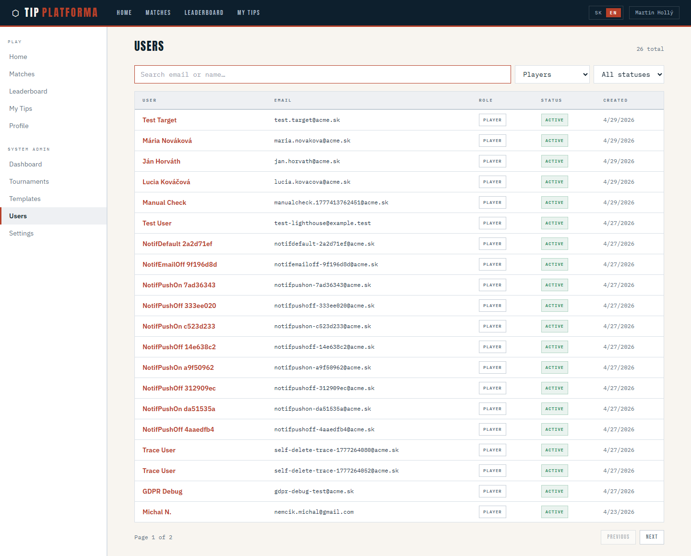Open Leaderboard from the top navigation bar
Screen dimensions: 691x556
point(203,13)
